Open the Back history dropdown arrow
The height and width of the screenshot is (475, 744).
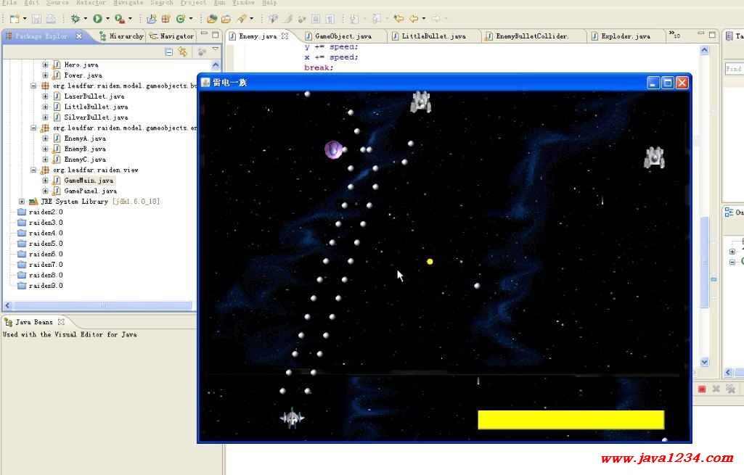pos(424,19)
